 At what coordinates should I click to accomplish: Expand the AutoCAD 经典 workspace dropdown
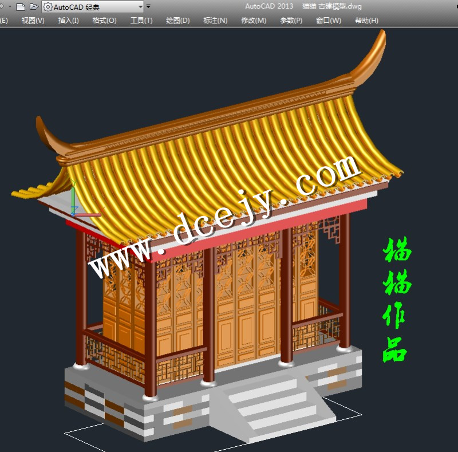click(x=141, y=7)
